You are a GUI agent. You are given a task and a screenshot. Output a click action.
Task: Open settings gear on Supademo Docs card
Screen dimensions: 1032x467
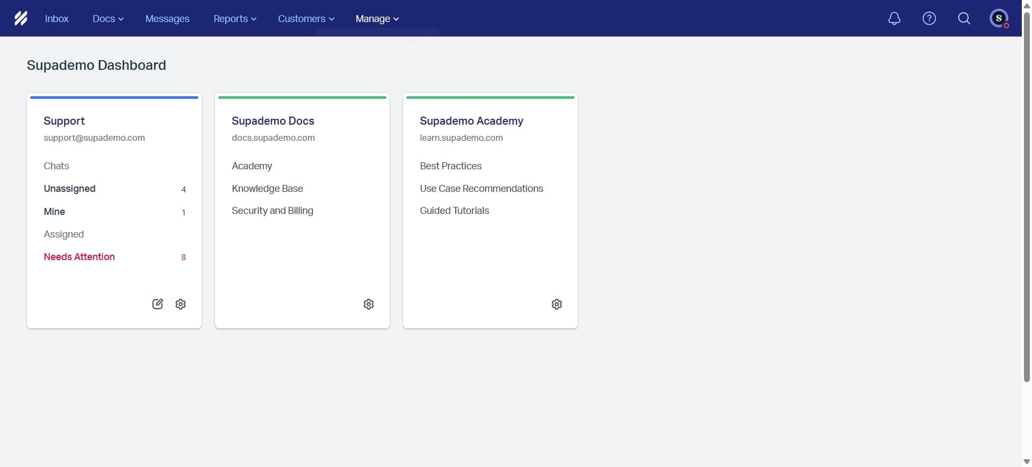click(x=369, y=304)
